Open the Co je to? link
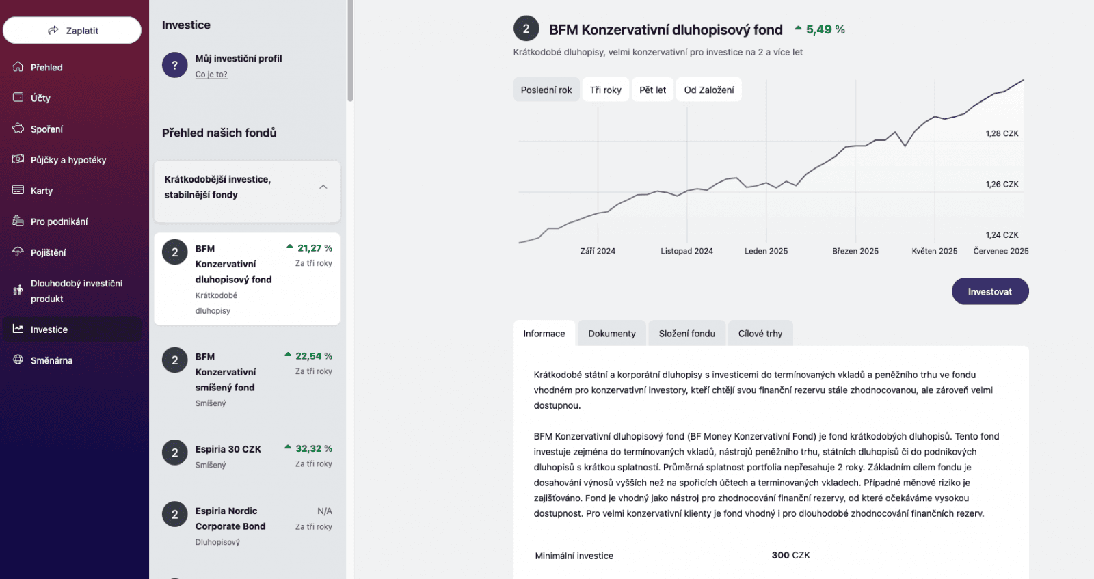The width and height of the screenshot is (1094, 579). coord(211,75)
